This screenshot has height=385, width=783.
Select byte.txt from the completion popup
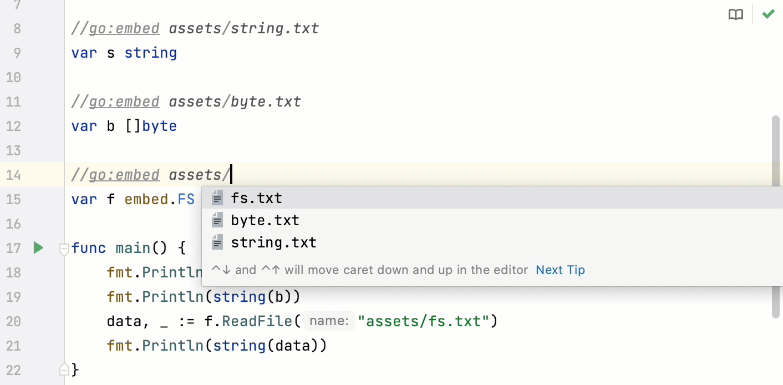[x=265, y=220]
